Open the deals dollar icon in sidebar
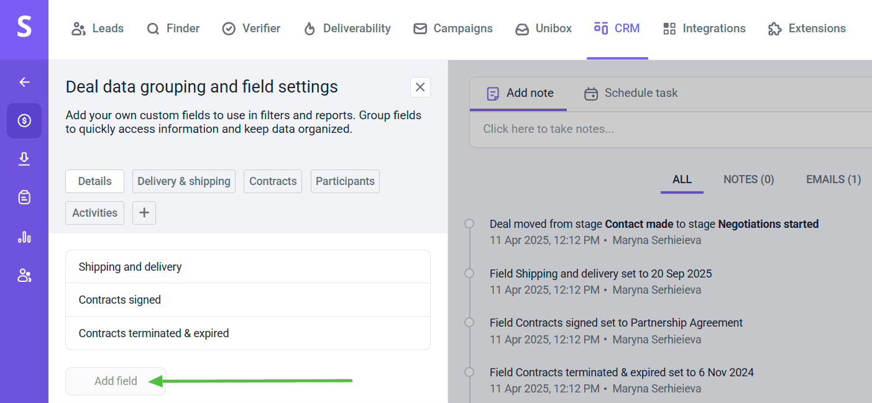Screen dimensions: 872x403 (24, 120)
